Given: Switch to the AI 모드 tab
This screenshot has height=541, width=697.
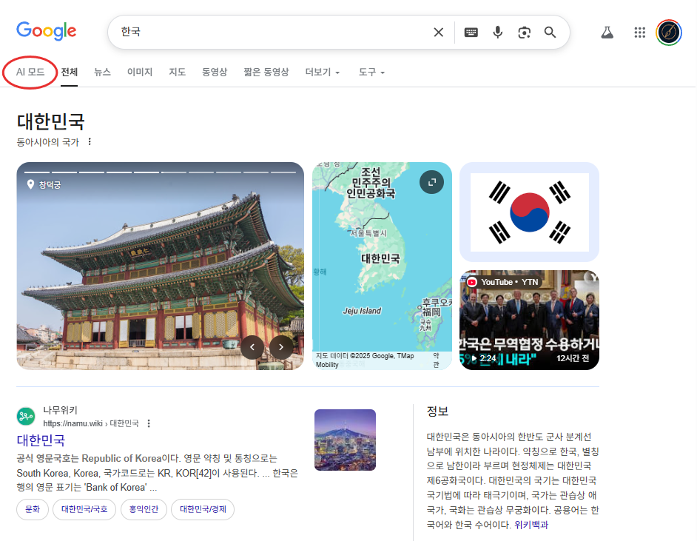Looking at the screenshot, I should [30, 72].
